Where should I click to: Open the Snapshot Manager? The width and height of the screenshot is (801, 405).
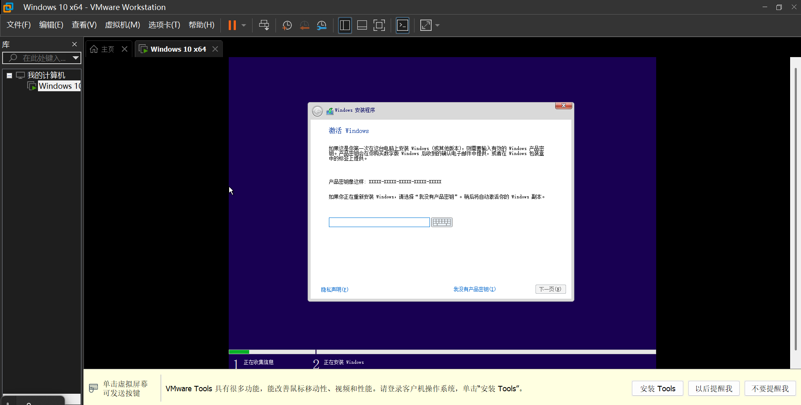(x=322, y=25)
